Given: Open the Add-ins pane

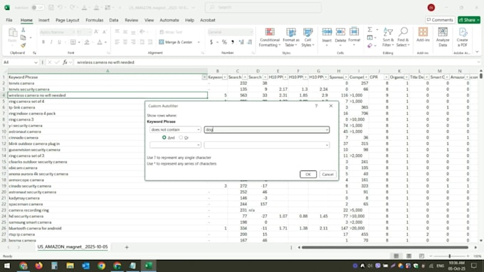Looking at the screenshot, I should tap(423, 35).
